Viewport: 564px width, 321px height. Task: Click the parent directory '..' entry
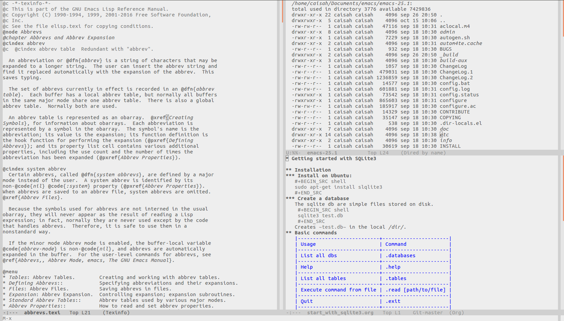pos(442,20)
